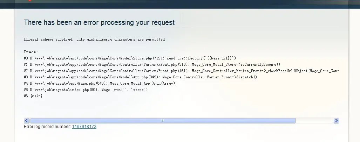Click the "Error log record number:" label text
360x142 pixels.
47,127
